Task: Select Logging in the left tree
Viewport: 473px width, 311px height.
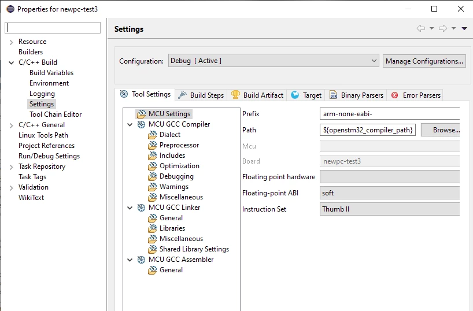Action: point(42,94)
